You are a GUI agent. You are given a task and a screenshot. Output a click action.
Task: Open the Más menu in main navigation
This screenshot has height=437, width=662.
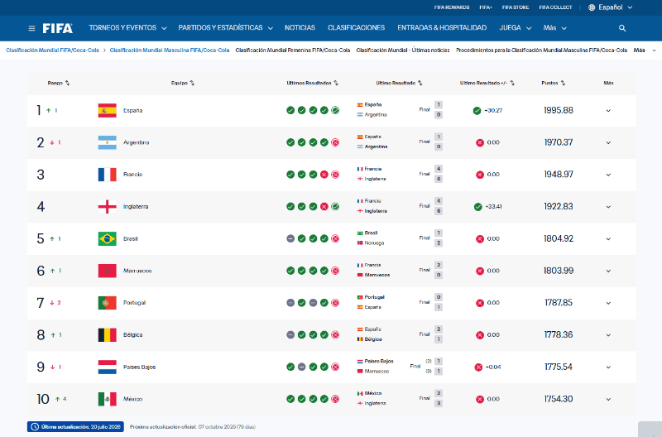(x=554, y=28)
